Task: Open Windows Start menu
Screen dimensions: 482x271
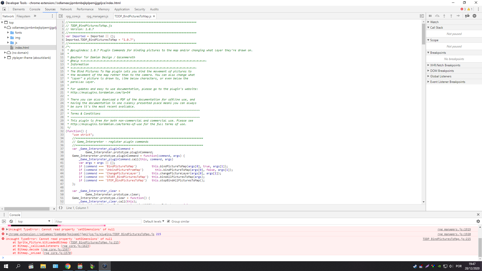Action: 6,266
